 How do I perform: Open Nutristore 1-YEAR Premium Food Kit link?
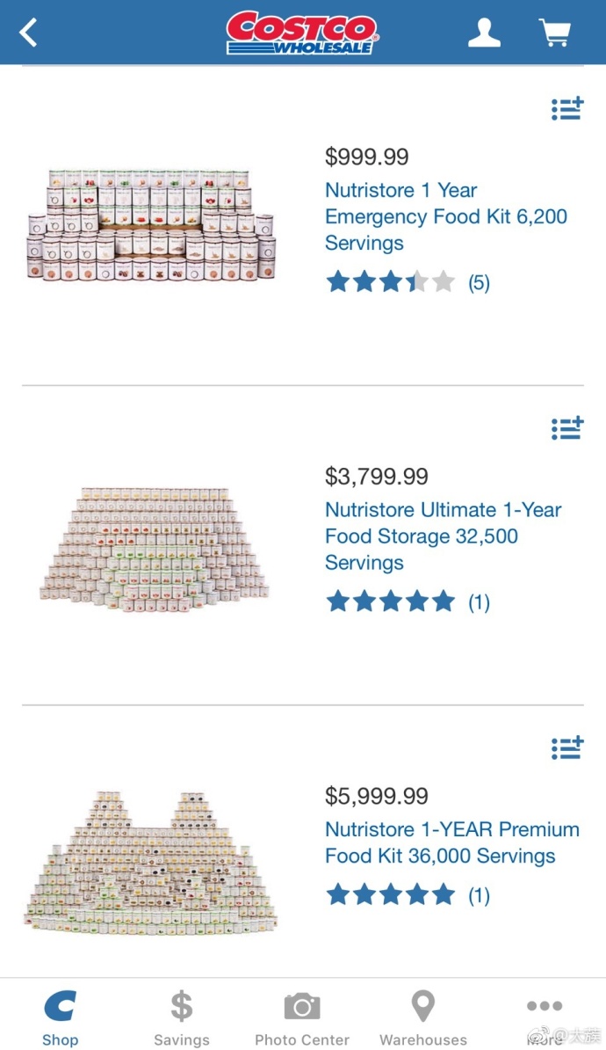point(451,842)
